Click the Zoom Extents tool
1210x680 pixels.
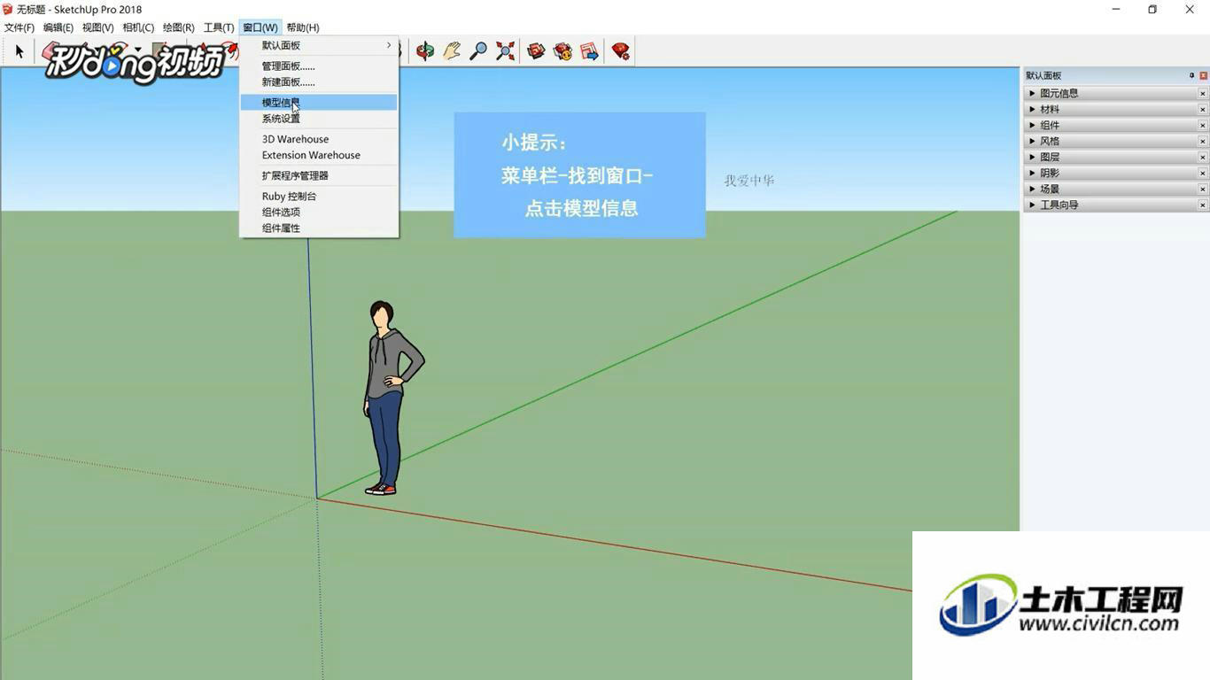point(505,51)
